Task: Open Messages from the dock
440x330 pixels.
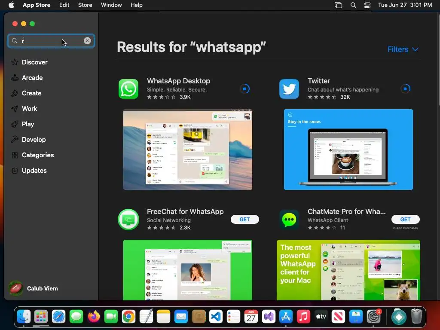Action: [x=76, y=317]
